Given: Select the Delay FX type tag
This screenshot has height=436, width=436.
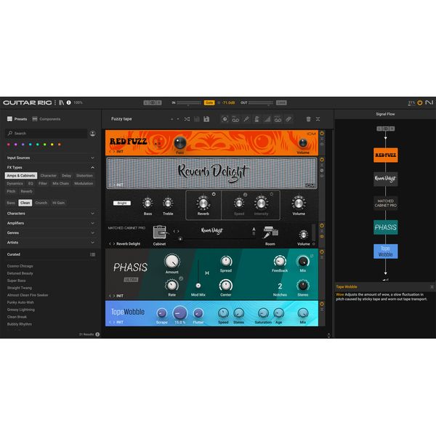Looking at the screenshot, I should tap(66, 176).
